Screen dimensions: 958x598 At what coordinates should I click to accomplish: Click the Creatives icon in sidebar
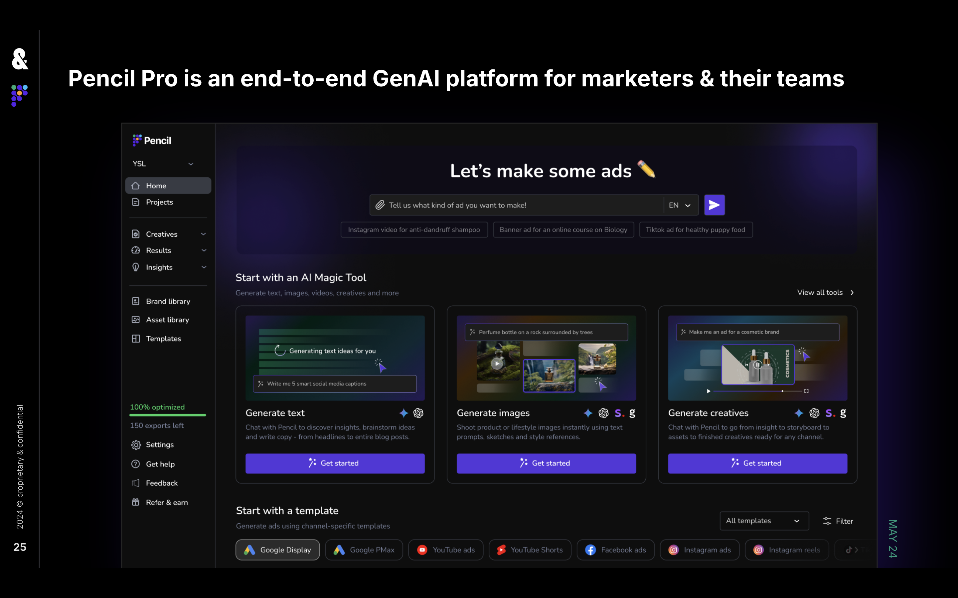tap(136, 234)
